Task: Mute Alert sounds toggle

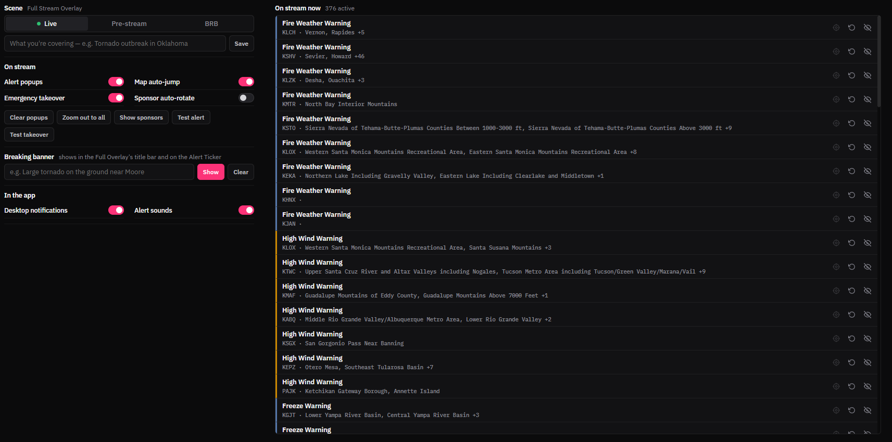Action: (x=246, y=210)
